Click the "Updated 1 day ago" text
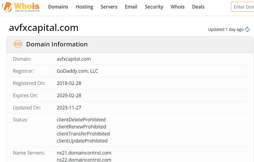 click(225, 29)
